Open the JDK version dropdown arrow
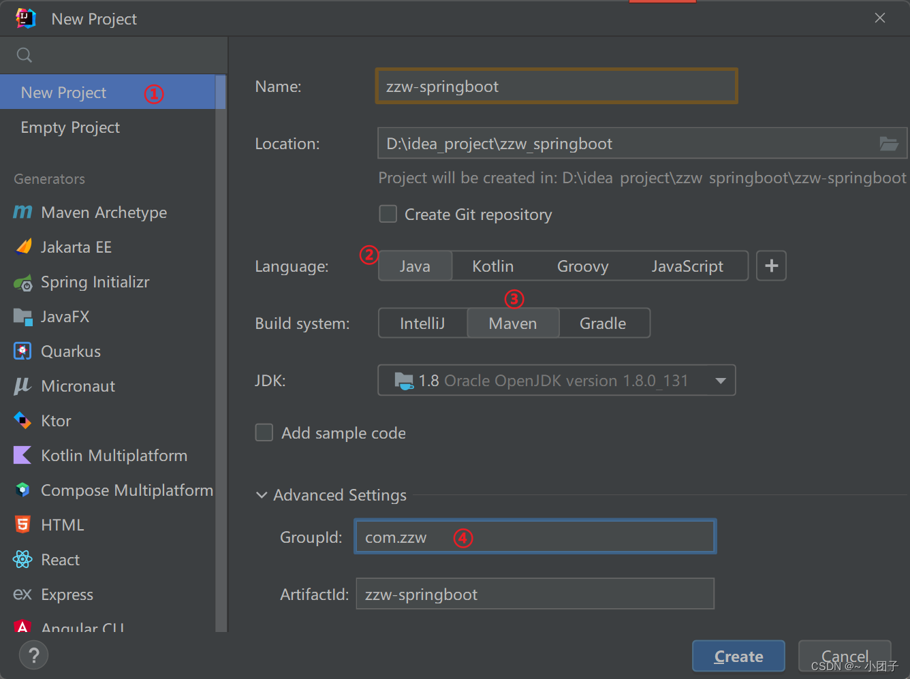The image size is (910, 679). pos(721,381)
